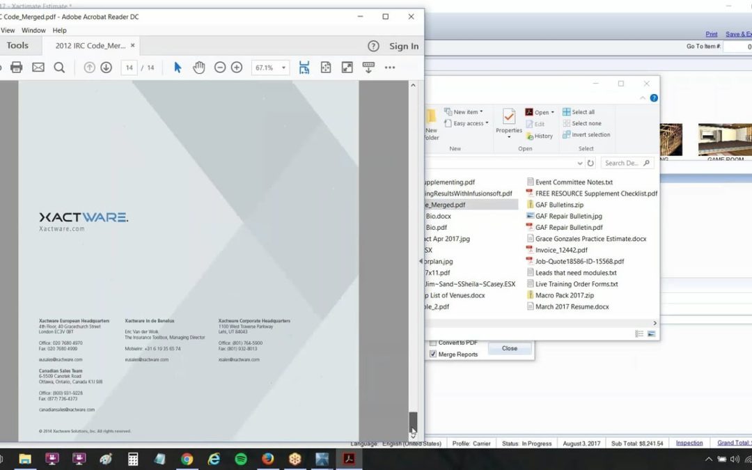Open the Read mode / download toolbar icon
The image size is (752, 470).
click(368, 68)
